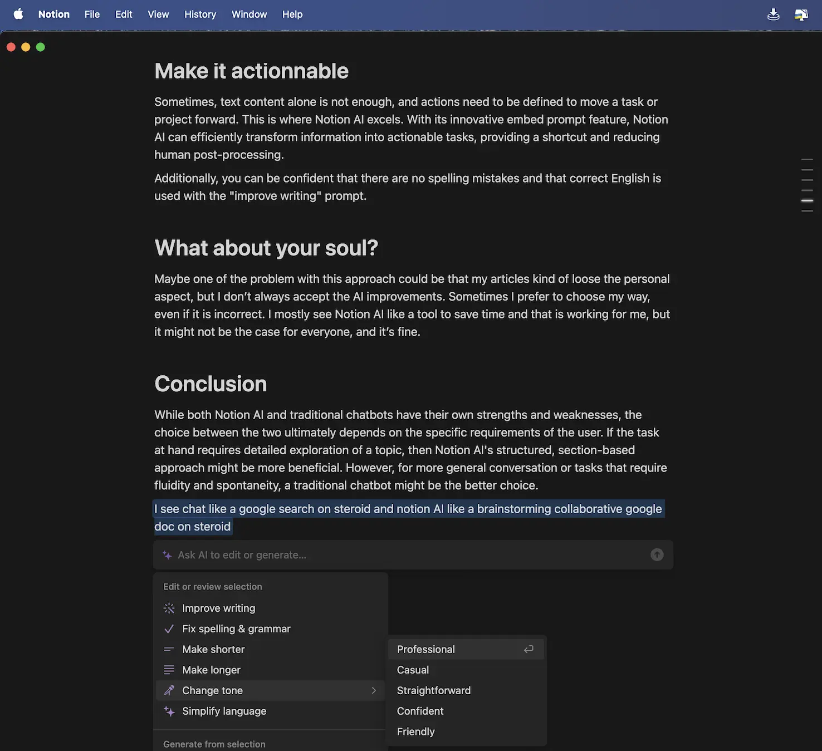Open the Edit menu
The image size is (822, 751).
124,14
